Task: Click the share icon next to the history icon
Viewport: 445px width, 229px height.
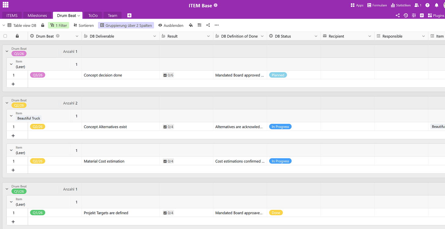Action: [x=398, y=15]
